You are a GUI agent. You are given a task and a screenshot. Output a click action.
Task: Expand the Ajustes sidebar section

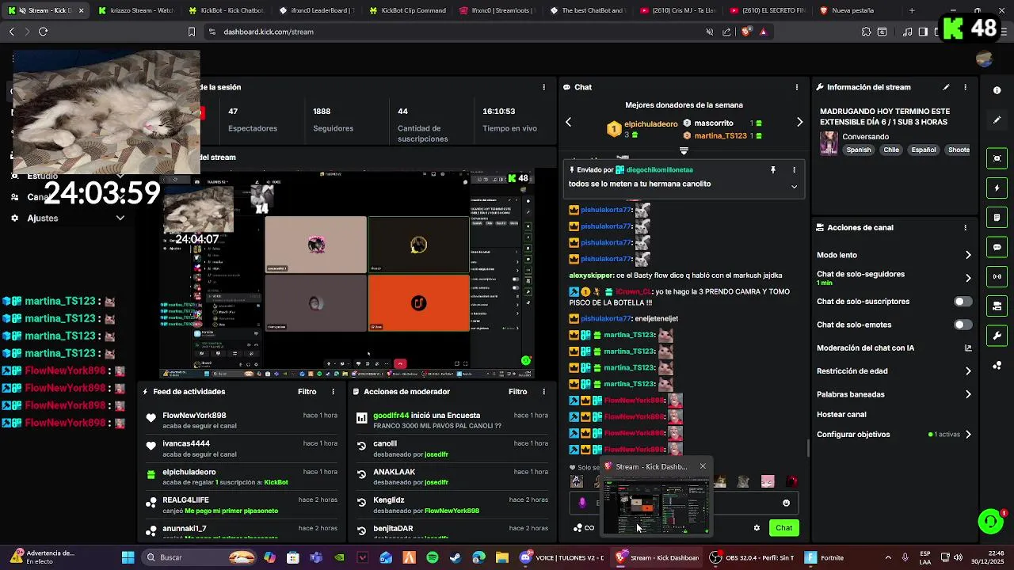click(120, 218)
